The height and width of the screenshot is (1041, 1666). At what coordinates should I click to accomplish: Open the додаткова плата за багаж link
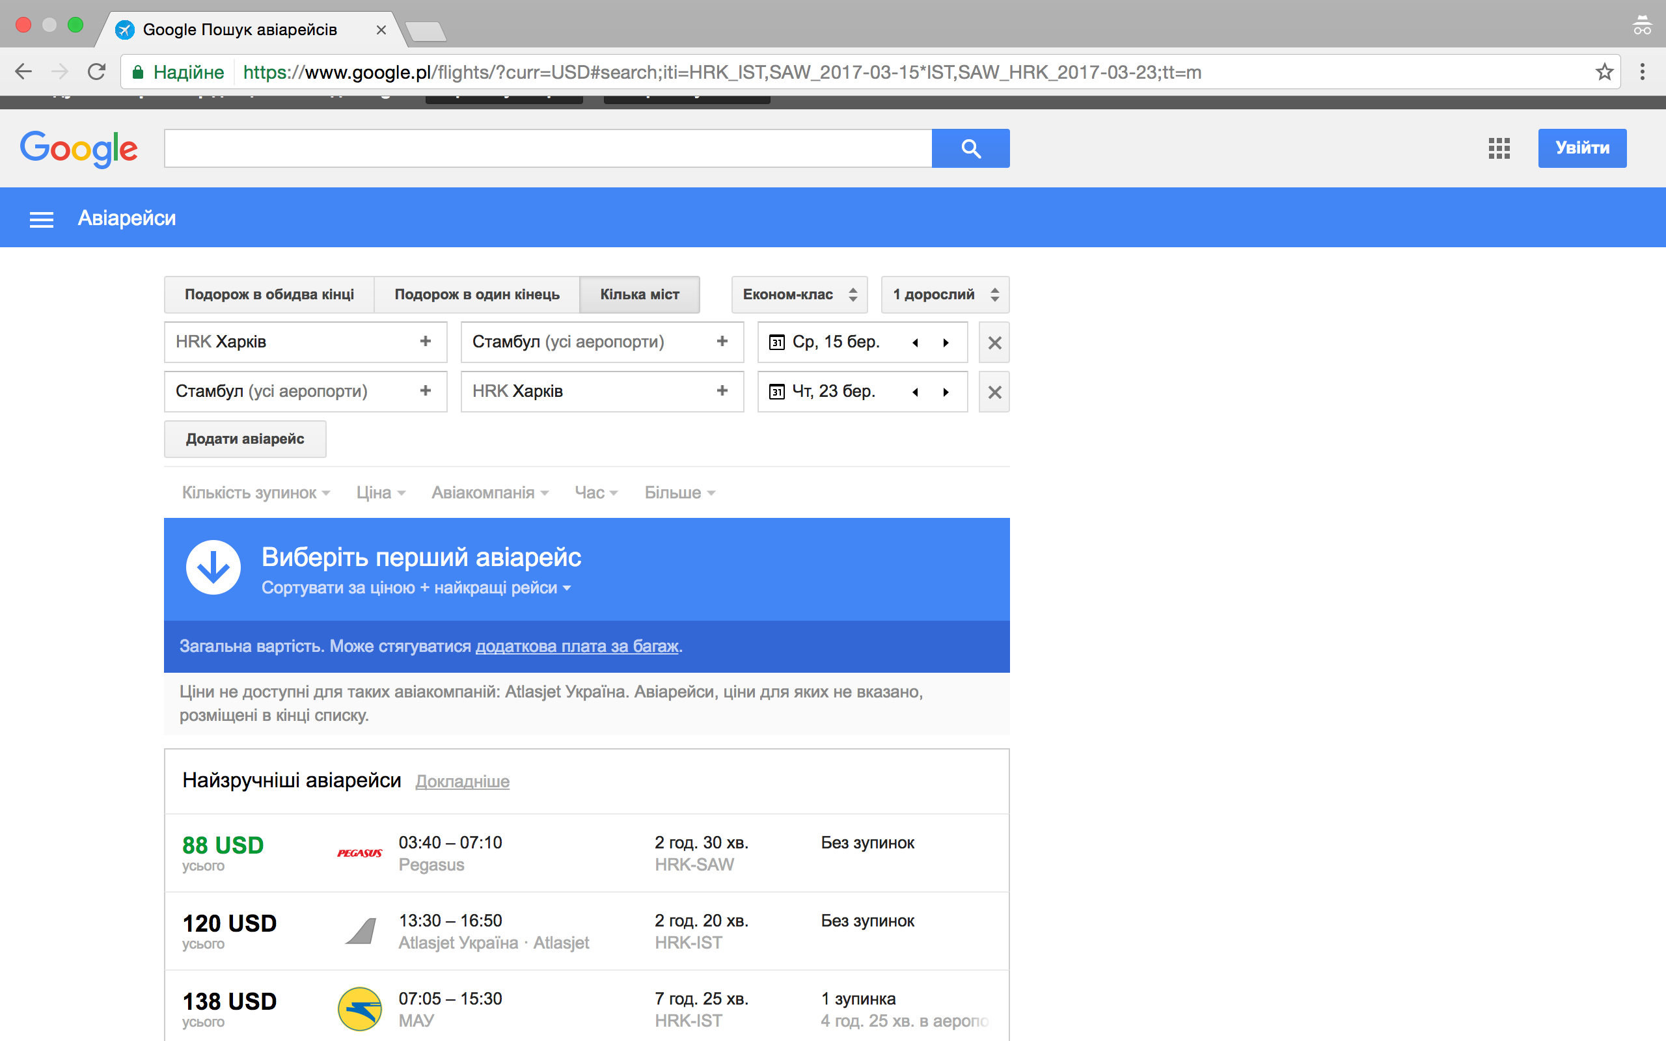point(577,647)
